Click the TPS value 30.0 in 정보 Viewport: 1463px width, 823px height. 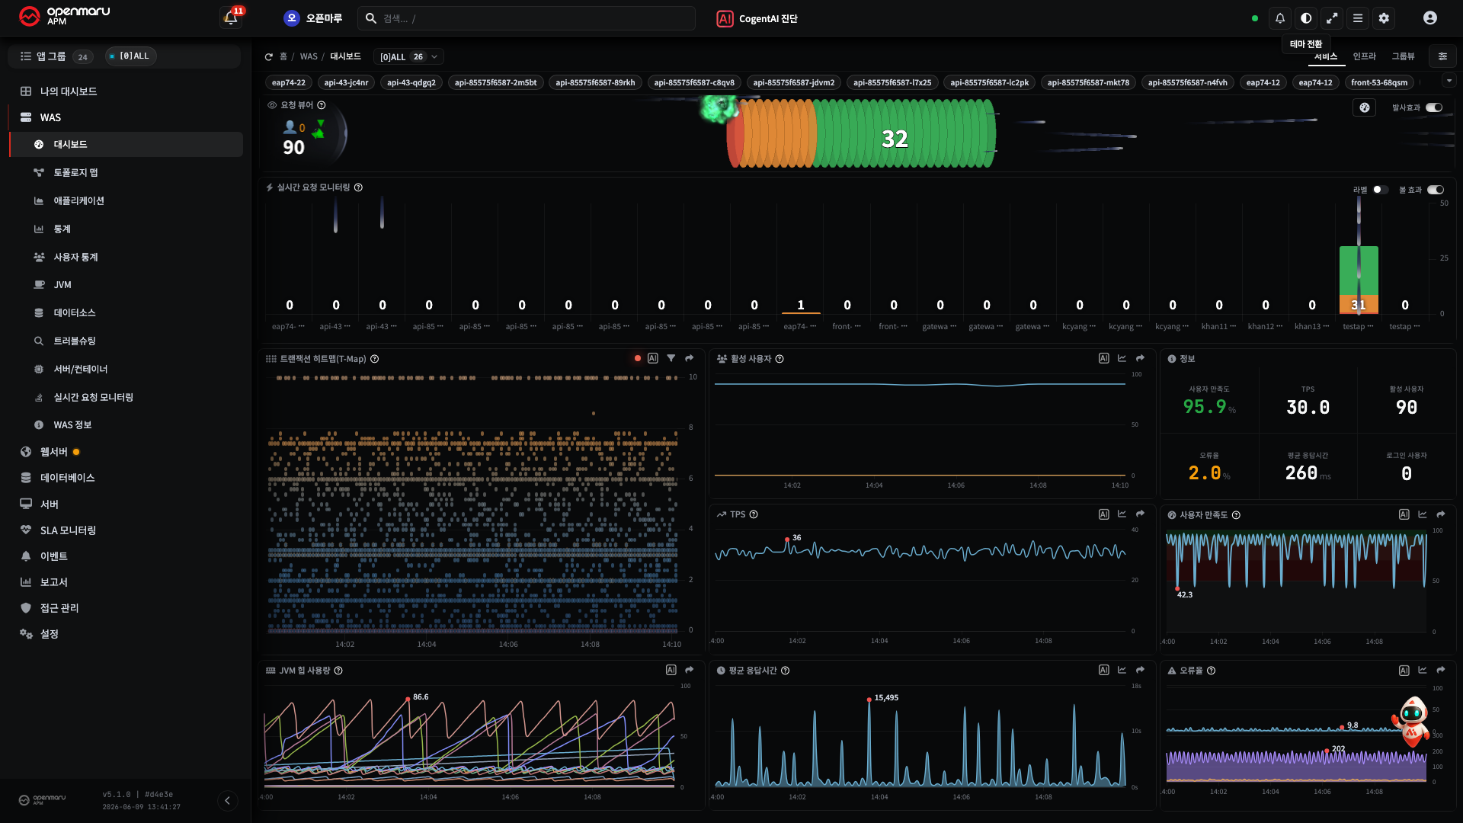point(1308,408)
